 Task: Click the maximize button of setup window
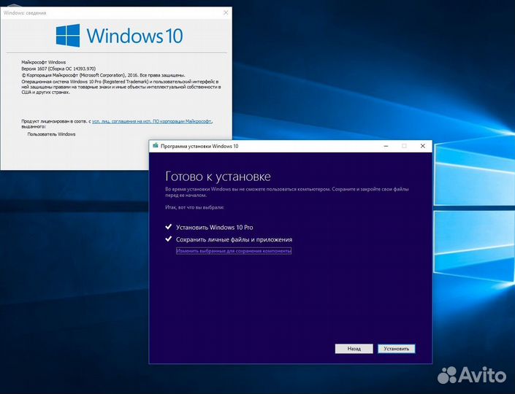[x=404, y=146]
